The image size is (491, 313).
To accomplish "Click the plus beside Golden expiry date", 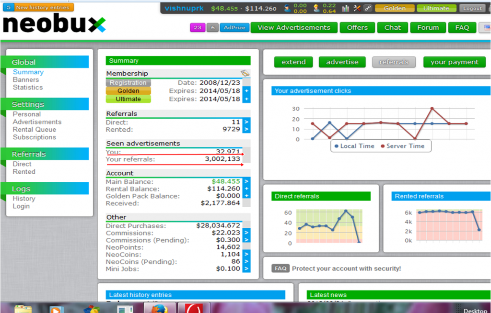I will click(x=246, y=90).
